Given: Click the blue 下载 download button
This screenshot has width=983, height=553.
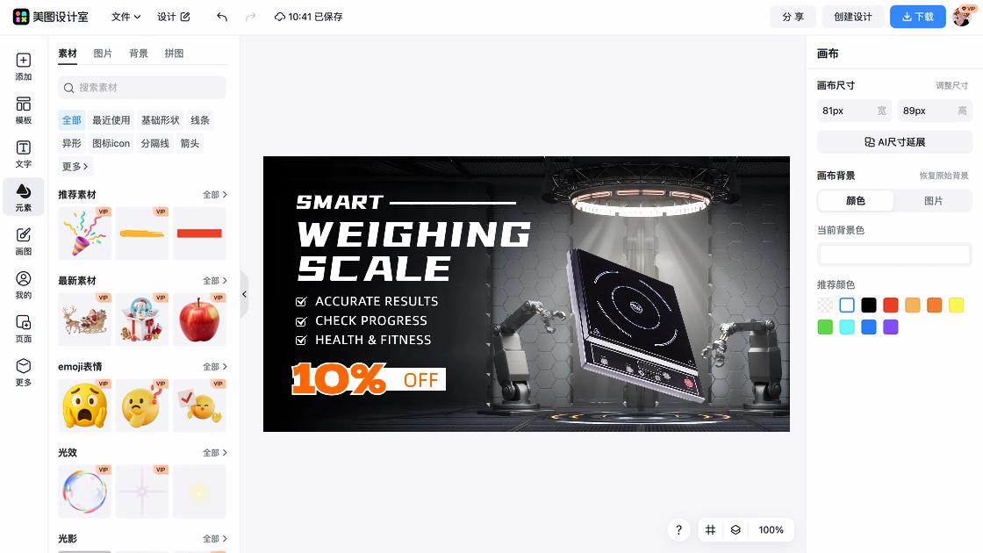Looking at the screenshot, I should (x=918, y=17).
